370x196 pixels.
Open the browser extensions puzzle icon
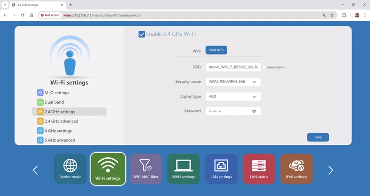point(344,15)
